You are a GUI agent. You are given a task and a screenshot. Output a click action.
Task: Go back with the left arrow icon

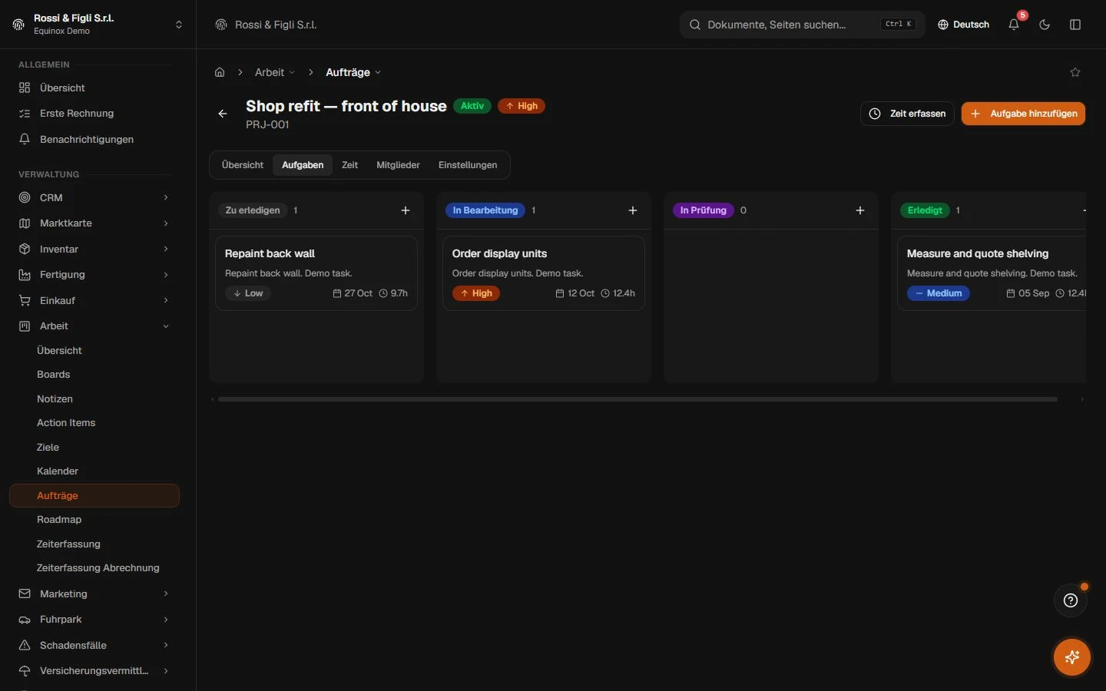(223, 114)
